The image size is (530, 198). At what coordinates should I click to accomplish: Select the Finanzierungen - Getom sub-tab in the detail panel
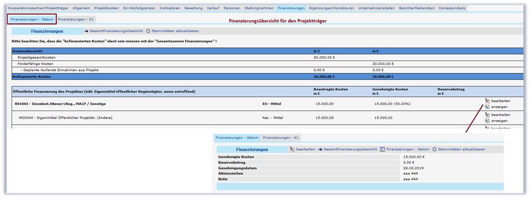click(x=237, y=138)
